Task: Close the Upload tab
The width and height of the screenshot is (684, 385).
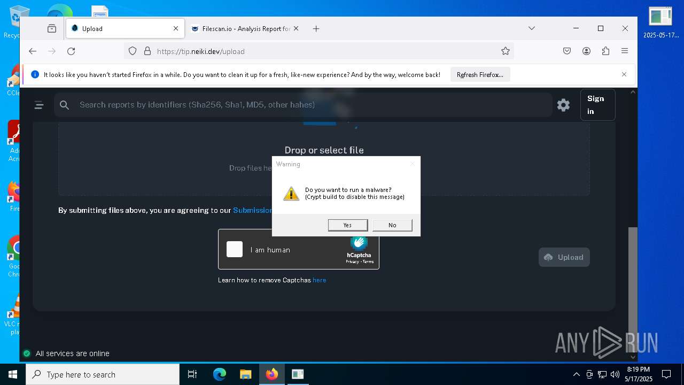Action: point(176,29)
